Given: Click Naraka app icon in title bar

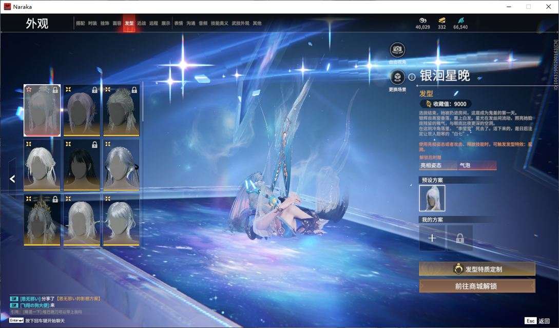Looking at the screenshot, I should pyautogui.click(x=7, y=7).
